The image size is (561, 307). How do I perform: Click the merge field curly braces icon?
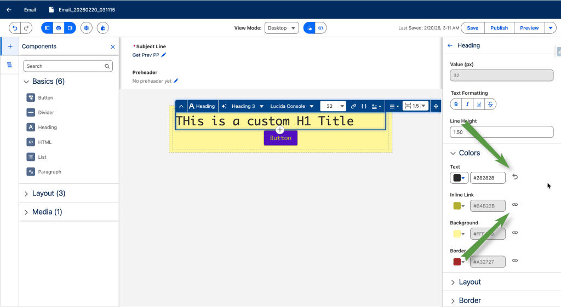(364, 106)
